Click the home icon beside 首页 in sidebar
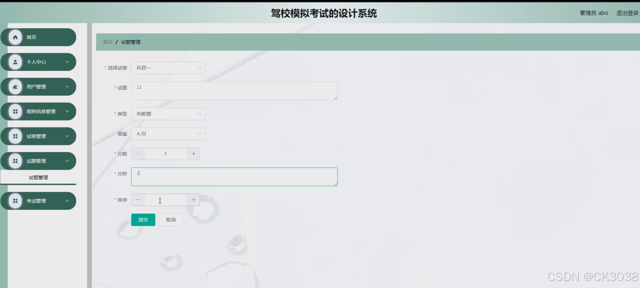This screenshot has height=288, width=640. coord(16,37)
